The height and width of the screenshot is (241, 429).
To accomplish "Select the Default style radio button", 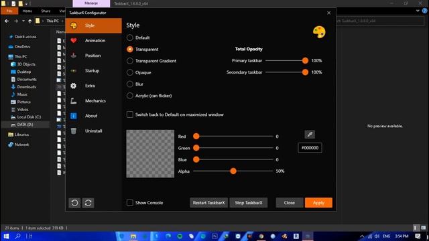I will point(129,37).
